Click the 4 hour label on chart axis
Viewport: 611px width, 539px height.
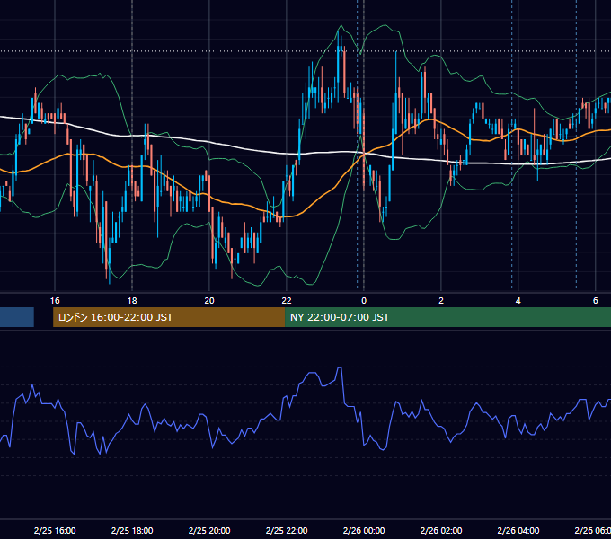tap(518, 301)
